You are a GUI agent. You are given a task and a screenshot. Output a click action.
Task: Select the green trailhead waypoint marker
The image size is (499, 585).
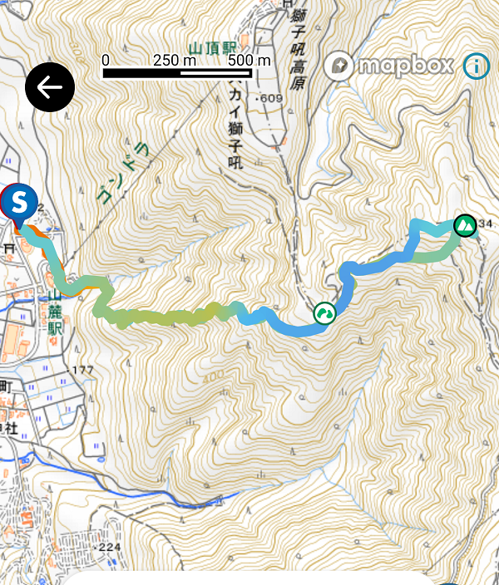(x=324, y=313)
